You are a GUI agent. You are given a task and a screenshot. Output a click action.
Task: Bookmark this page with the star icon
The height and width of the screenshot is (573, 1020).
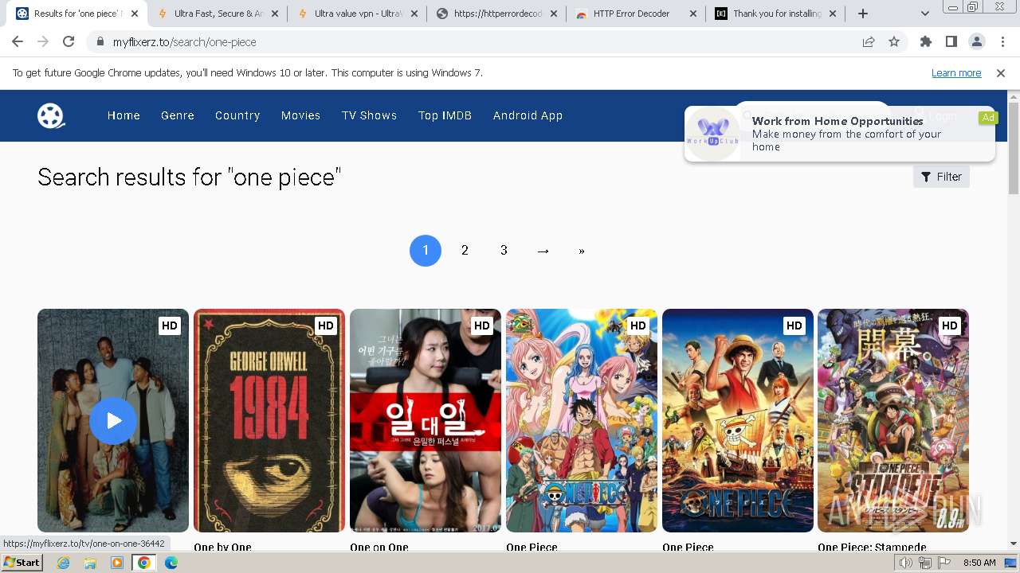click(x=894, y=42)
